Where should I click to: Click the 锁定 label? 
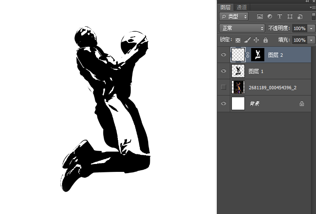pos(226,40)
